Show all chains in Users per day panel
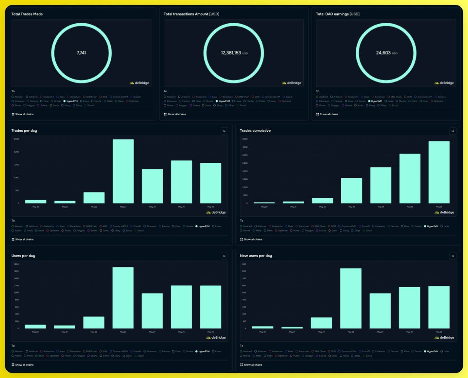Screen dimensions: 468x378 coord(23,365)
